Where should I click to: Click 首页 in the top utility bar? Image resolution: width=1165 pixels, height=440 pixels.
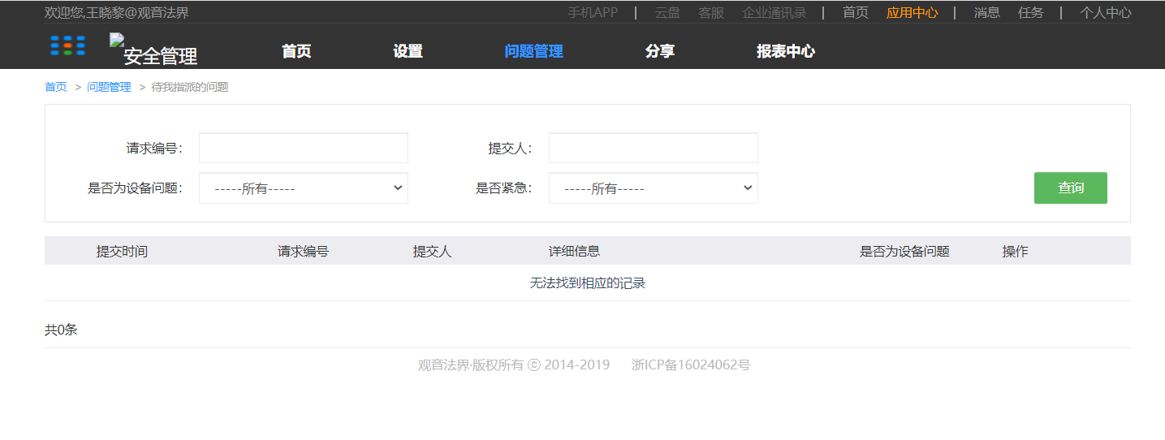(856, 12)
